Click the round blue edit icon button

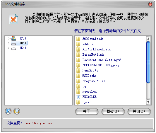click(x=8, y=111)
